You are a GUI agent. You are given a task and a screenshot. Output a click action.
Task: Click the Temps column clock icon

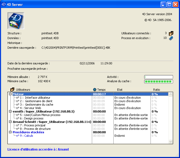[x=95, y=90]
